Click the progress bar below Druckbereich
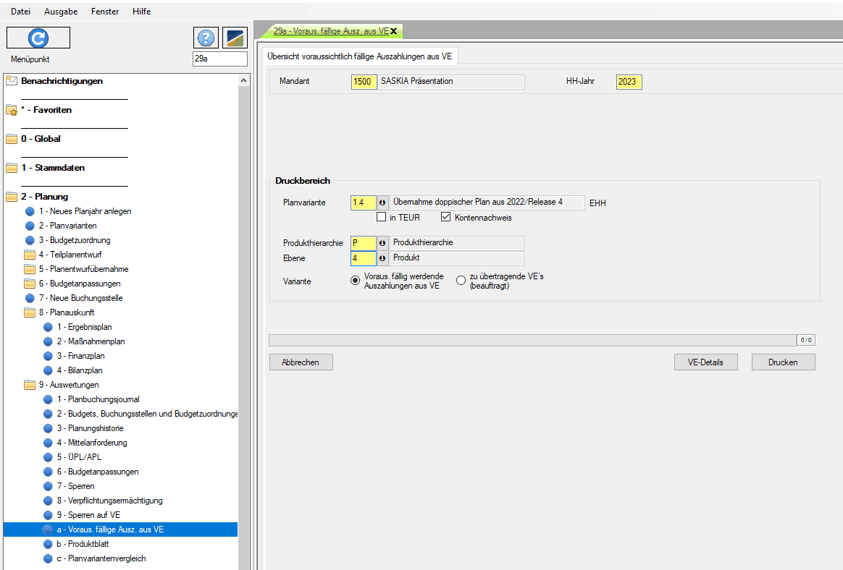 [x=532, y=340]
